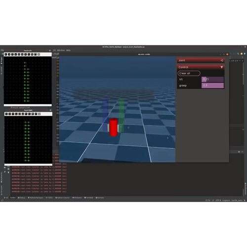Click the LF line separator in status bar

[213, 200]
